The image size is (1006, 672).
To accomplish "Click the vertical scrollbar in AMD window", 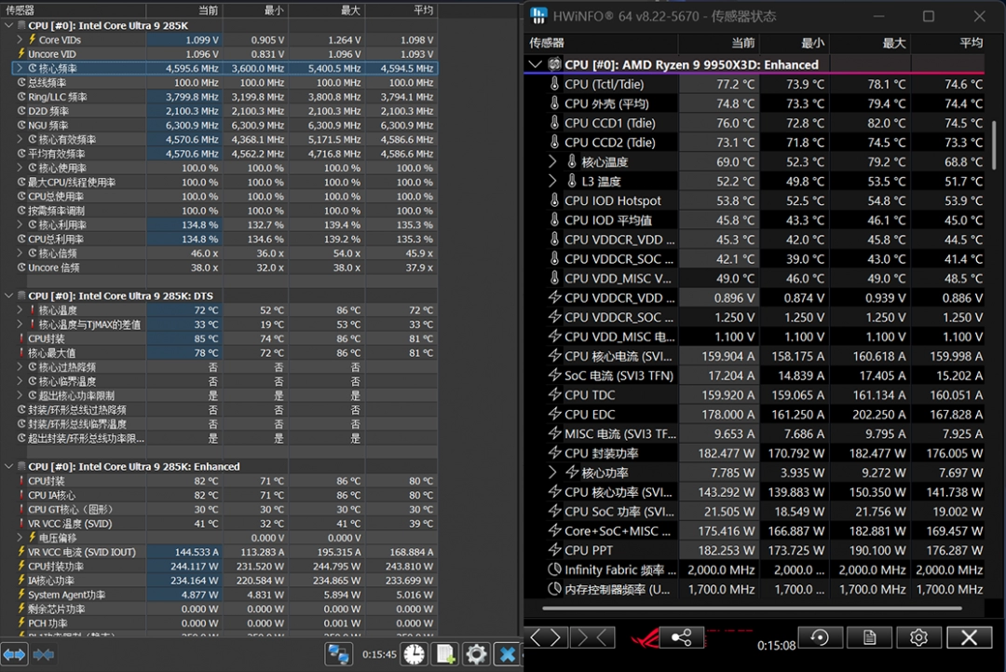I will point(994,145).
